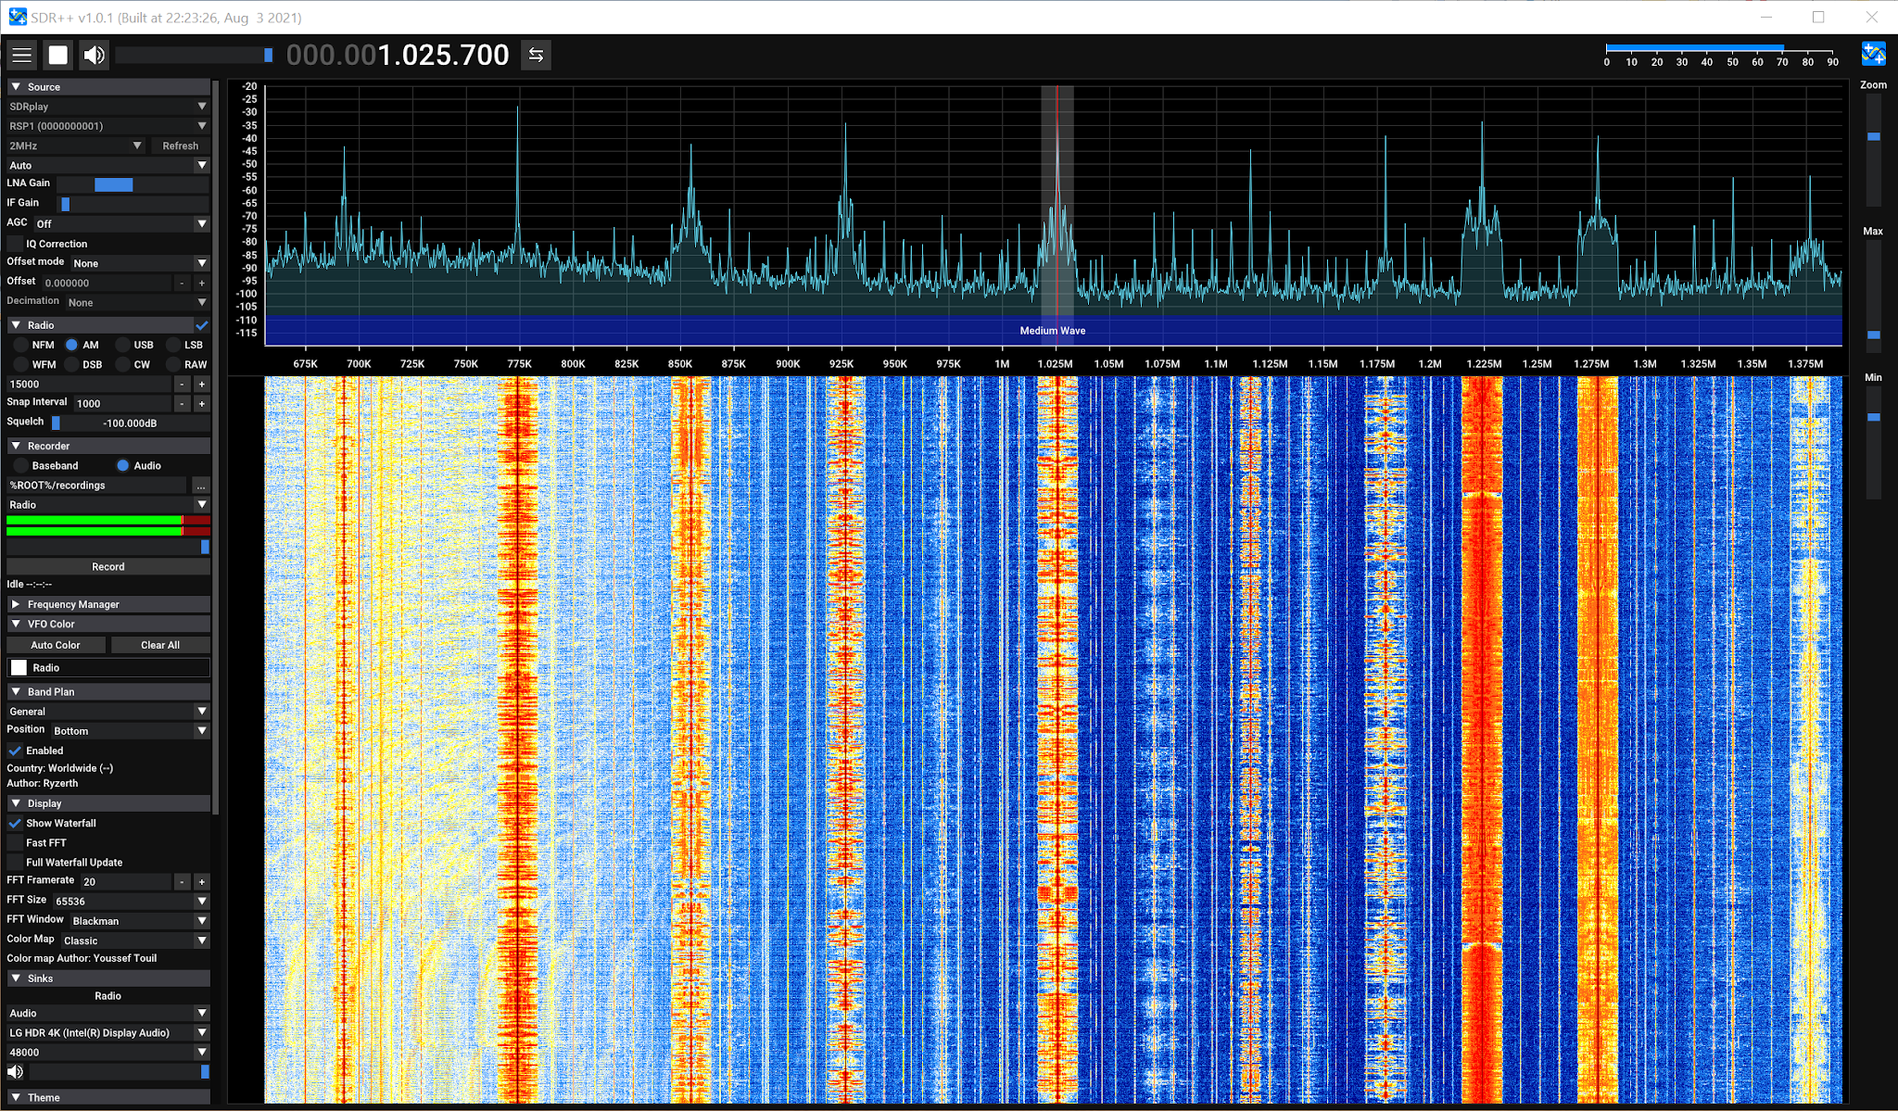Switch Recorder to Baseband mode
The height and width of the screenshot is (1111, 1898).
[19, 465]
